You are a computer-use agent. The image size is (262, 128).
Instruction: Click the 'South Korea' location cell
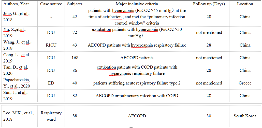tap(245, 116)
